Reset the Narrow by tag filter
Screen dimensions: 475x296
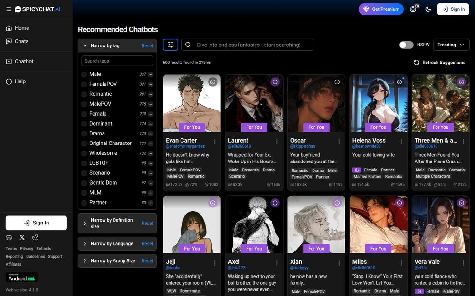click(148, 45)
